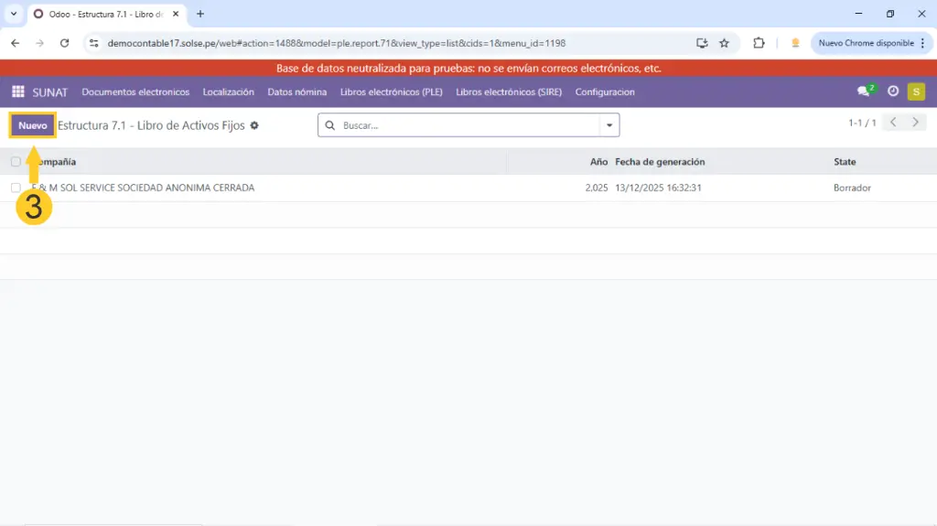Open the Chrome extensions puzzle icon

point(759,43)
